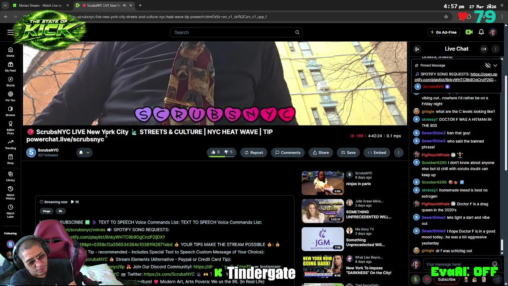Open the user profile avatar menu
This screenshot has width=508, height=286.
click(493, 32)
